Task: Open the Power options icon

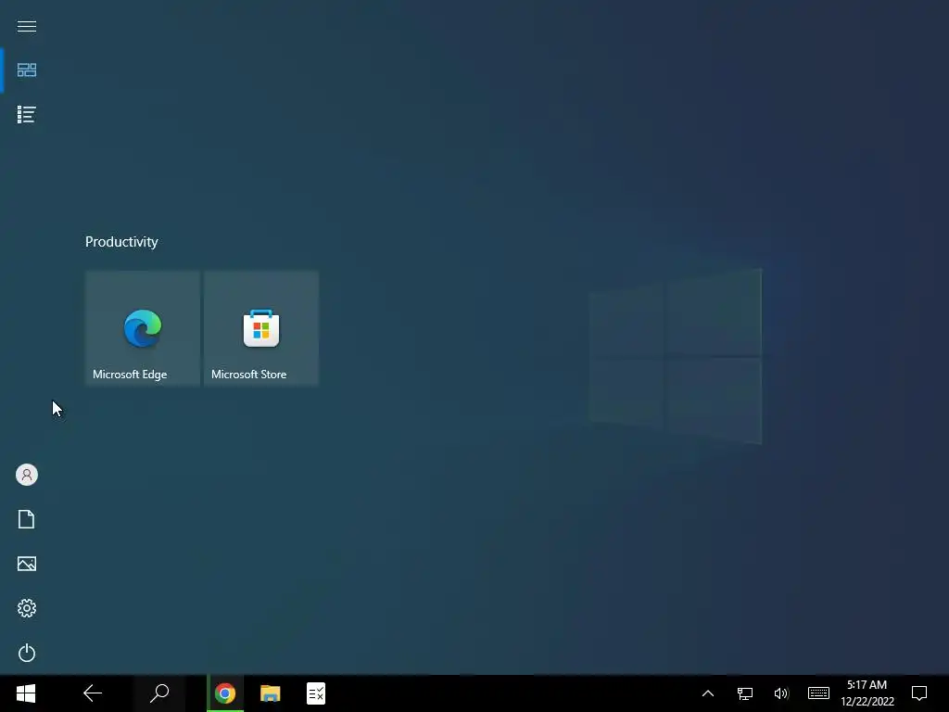Action: (x=27, y=653)
